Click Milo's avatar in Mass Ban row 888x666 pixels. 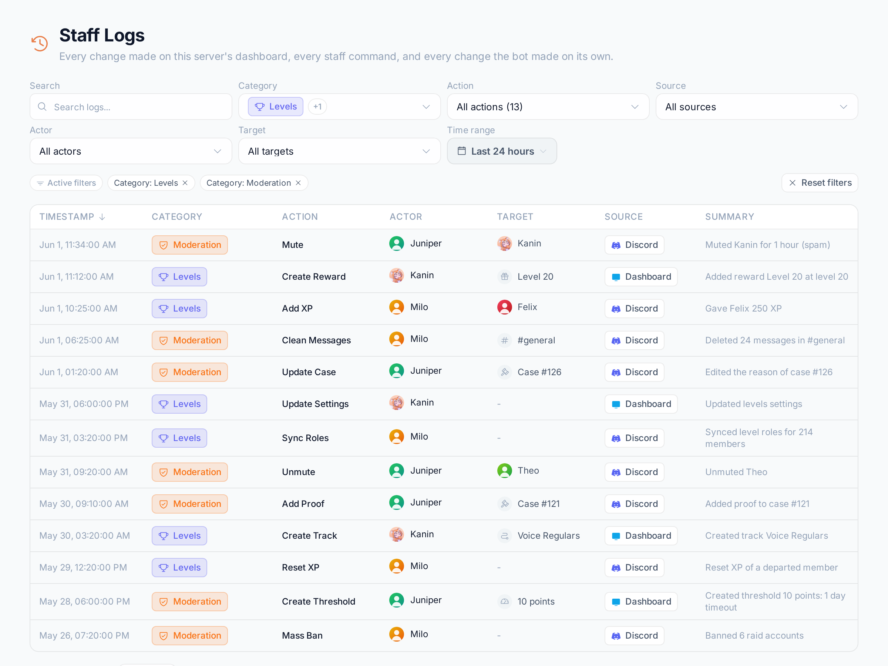pos(397,634)
